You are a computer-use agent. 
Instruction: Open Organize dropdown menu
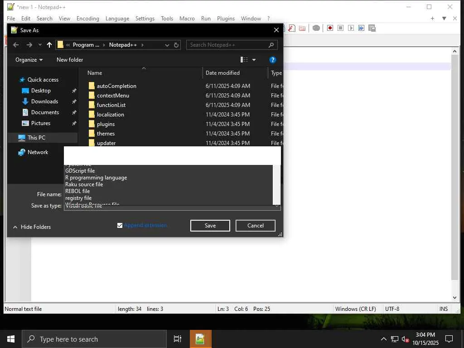29,60
